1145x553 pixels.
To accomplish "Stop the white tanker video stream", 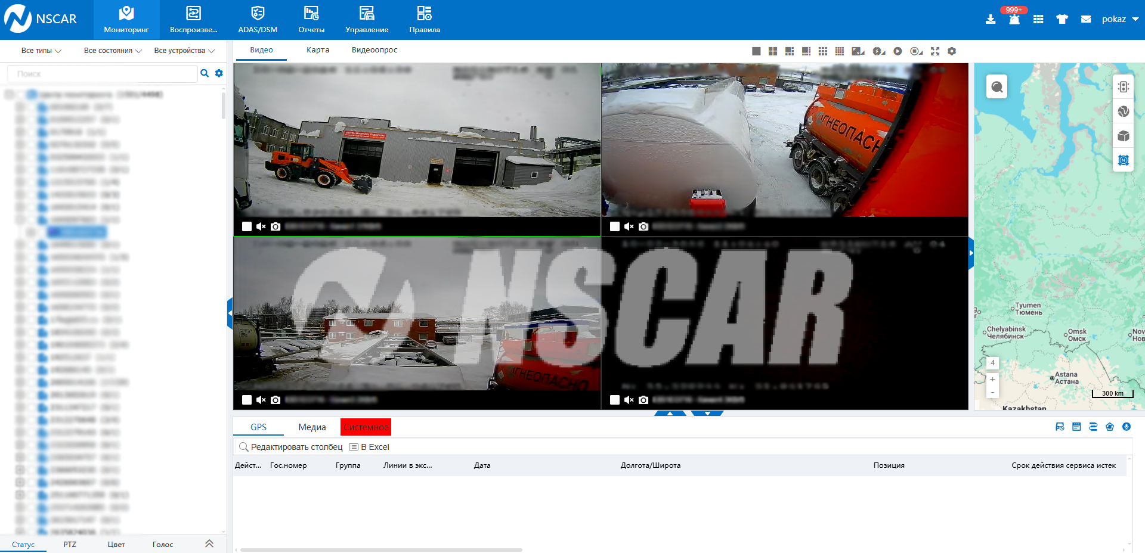I will pos(615,226).
